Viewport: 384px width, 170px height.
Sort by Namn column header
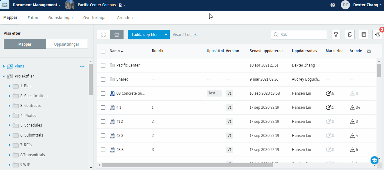point(116,51)
